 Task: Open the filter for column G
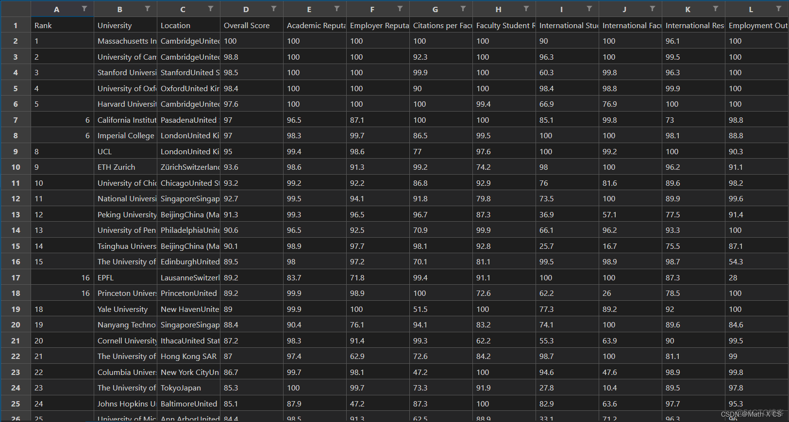[463, 9]
